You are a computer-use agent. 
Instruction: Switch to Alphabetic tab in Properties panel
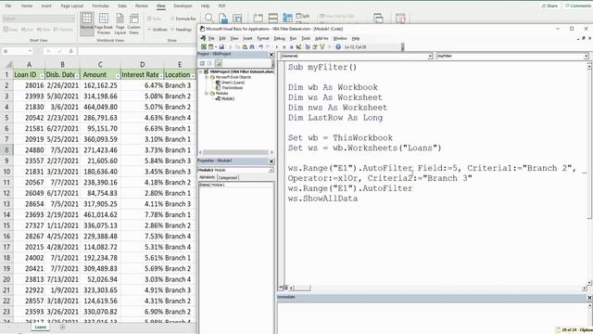point(208,177)
